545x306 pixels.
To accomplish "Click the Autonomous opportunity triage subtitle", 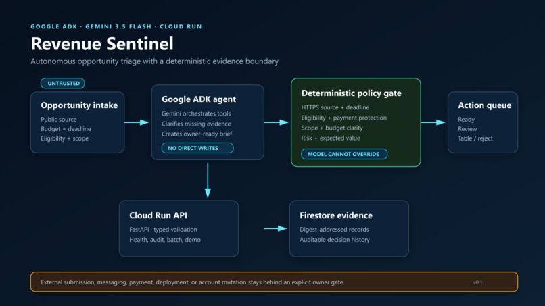I will point(155,61).
